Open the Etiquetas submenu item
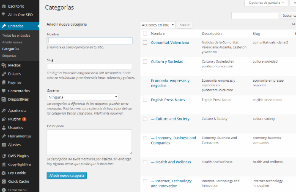 coord(10,56)
